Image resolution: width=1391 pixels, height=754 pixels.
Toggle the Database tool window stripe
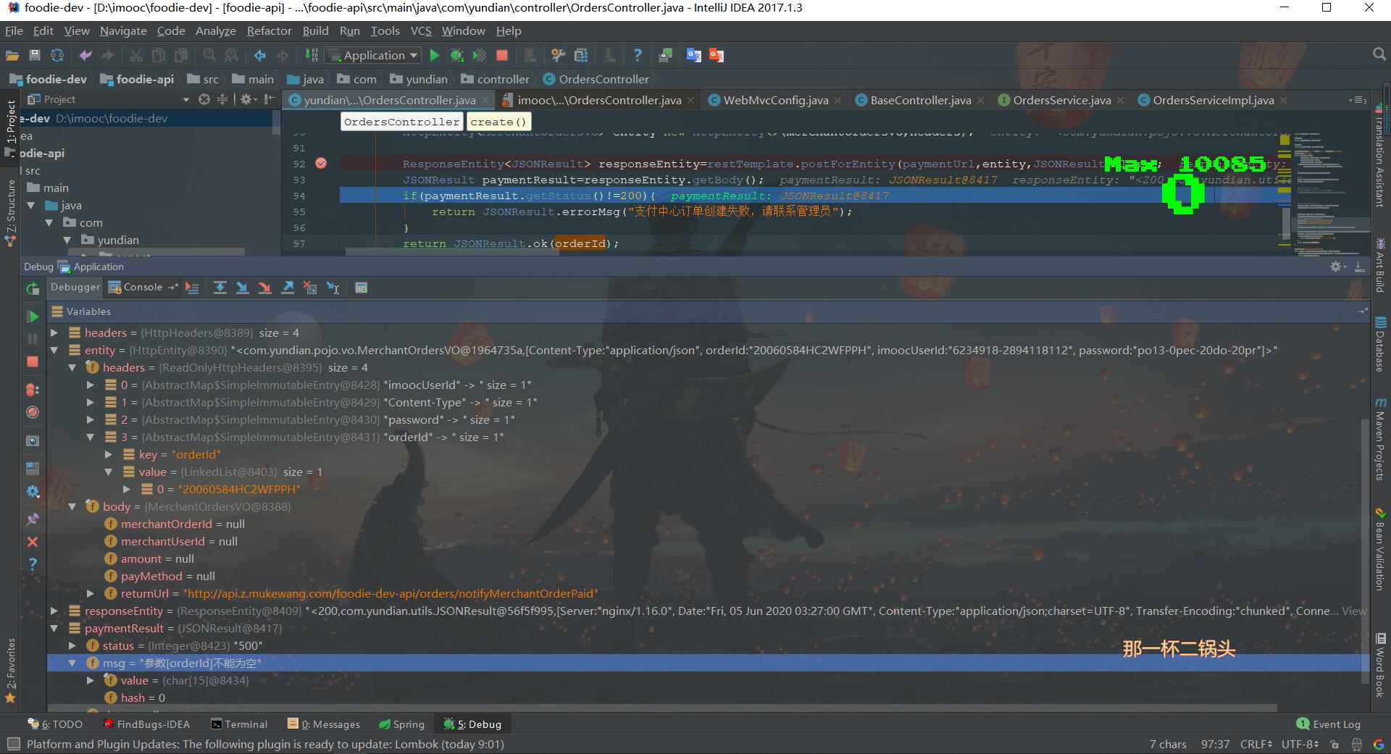(1380, 344)
